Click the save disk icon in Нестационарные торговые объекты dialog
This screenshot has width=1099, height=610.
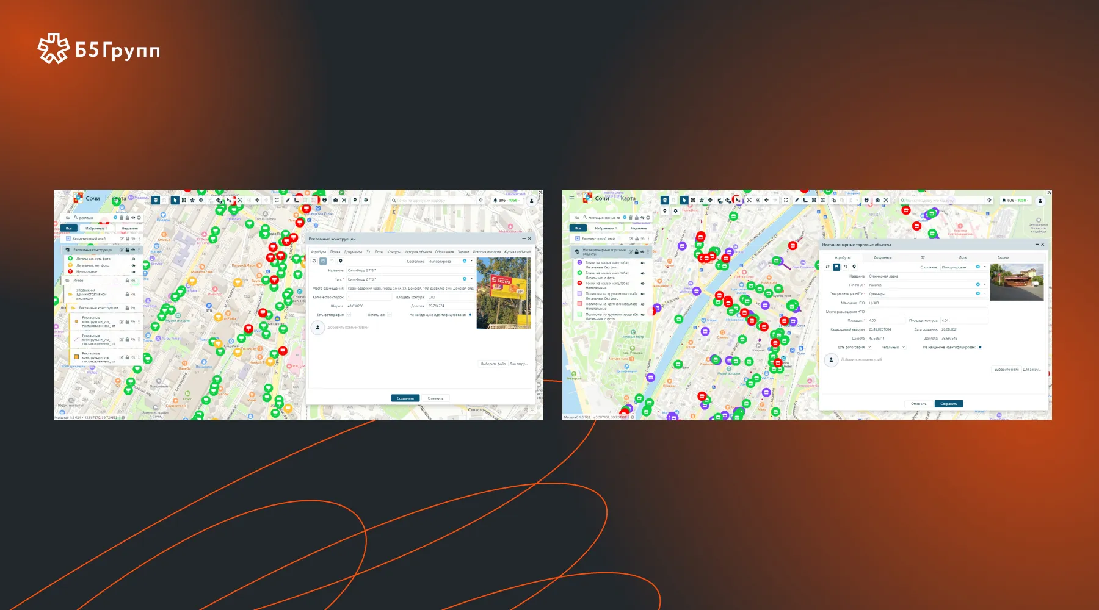[836, 267]
